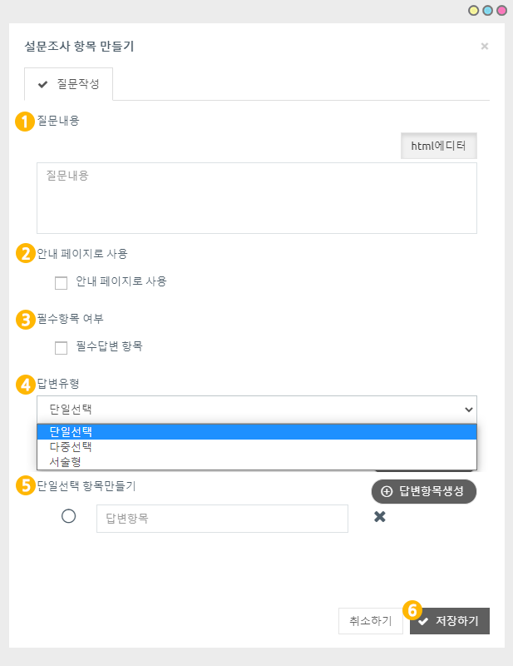Image resolution: width=513 pixels, height=666 pixels.
Task: Switch to the 질문작성 tab
Action: click(69, 84)
